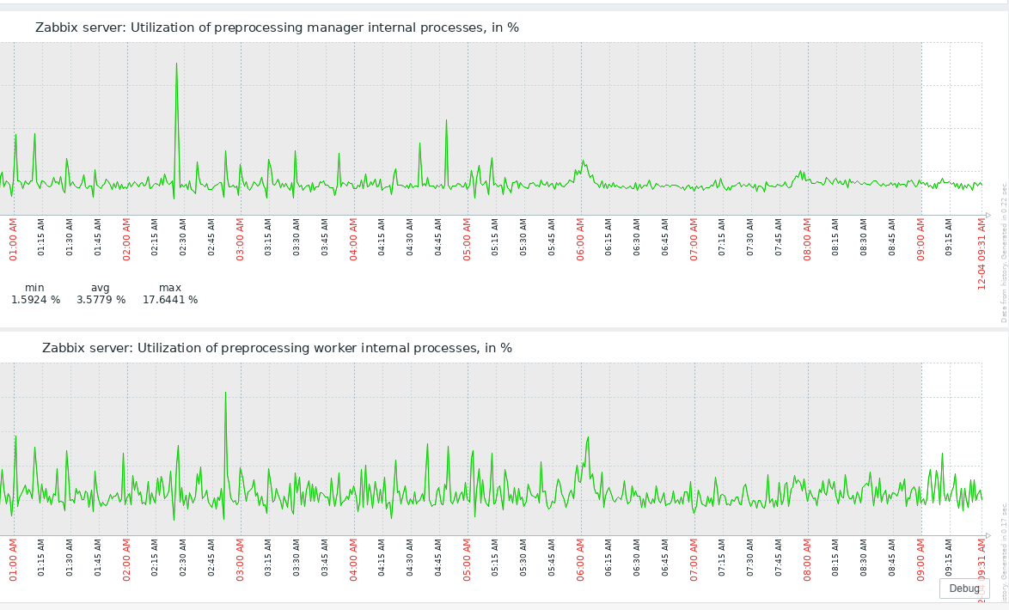Click 01:00 AM label on manager graph

coord(14,240)
